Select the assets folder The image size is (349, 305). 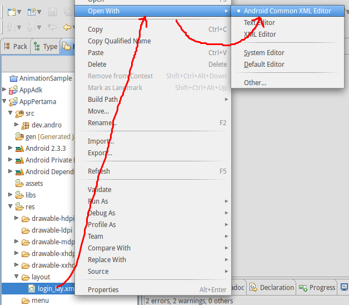pos(29,183)
